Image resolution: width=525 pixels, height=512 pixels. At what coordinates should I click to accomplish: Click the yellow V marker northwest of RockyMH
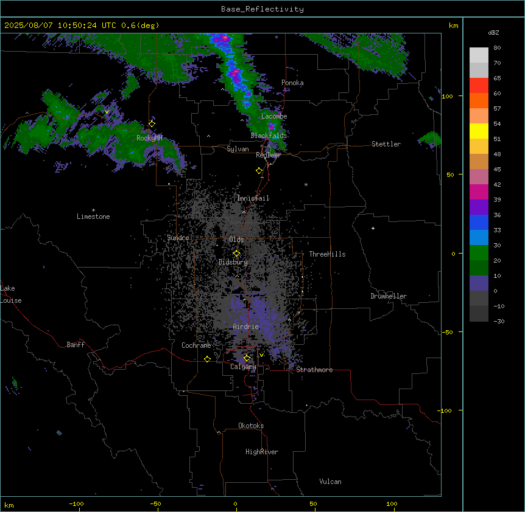[x=107, y=112]
